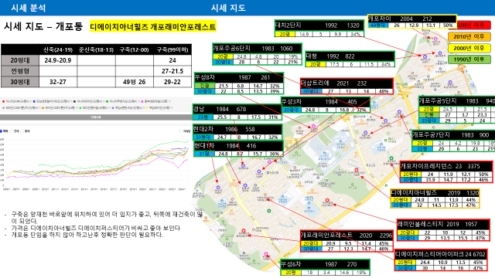This screenshot has width=495, height=278.
Task: Click the magenta map marker the 우성6차 arrow points to
Action: [x=266, y=254]
